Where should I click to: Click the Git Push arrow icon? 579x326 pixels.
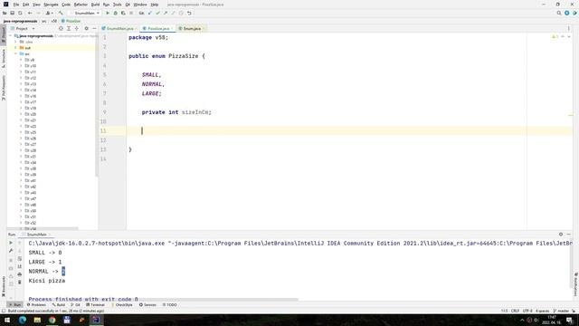tap(166, 13)
